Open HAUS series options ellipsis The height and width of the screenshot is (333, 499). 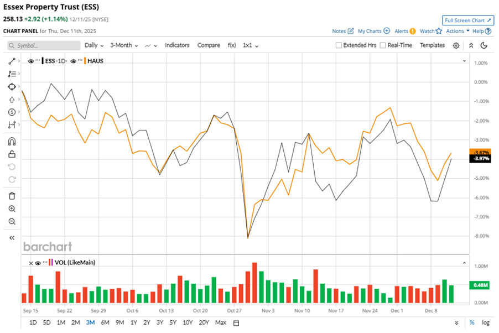coord(80,60)
